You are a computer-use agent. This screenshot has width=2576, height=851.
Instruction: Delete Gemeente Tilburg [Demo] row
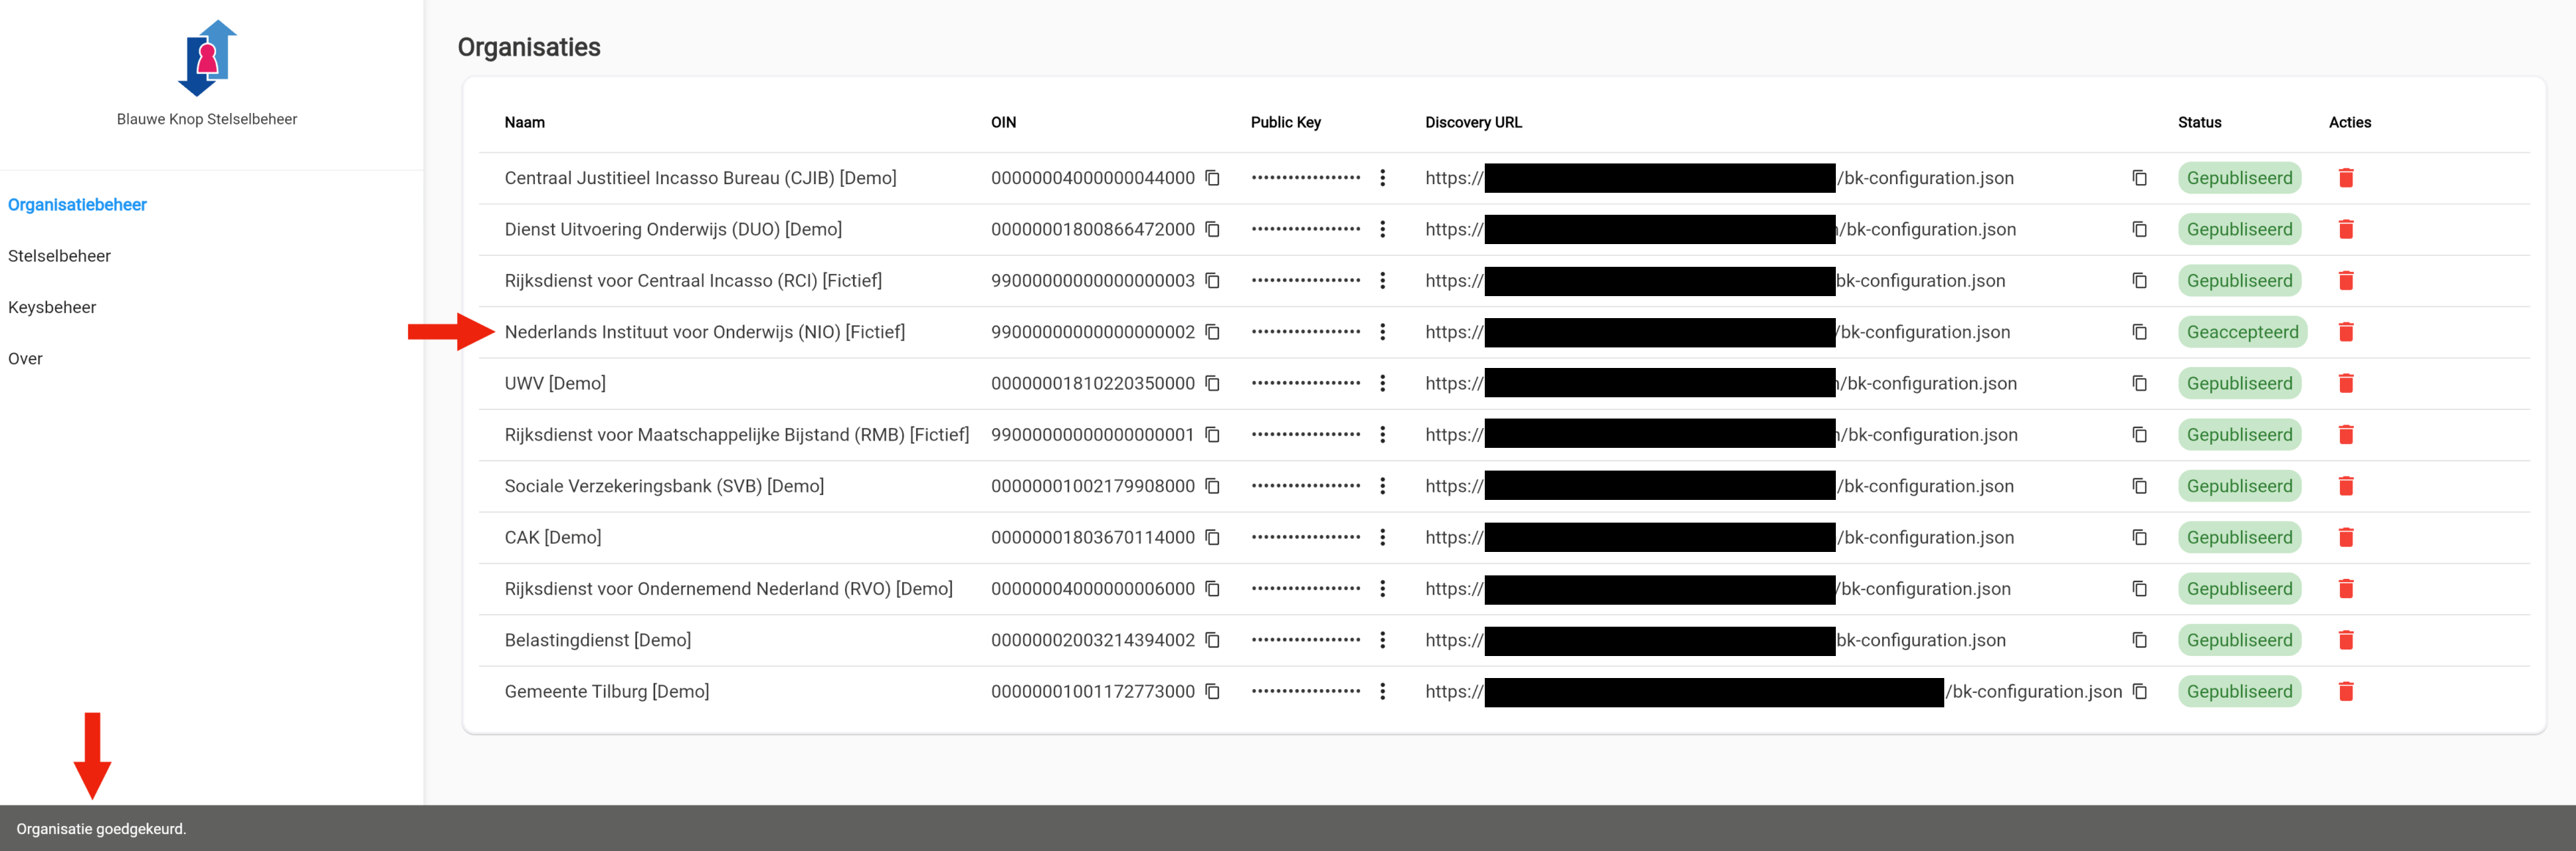pyautogui.click(x=2345, y=691)
